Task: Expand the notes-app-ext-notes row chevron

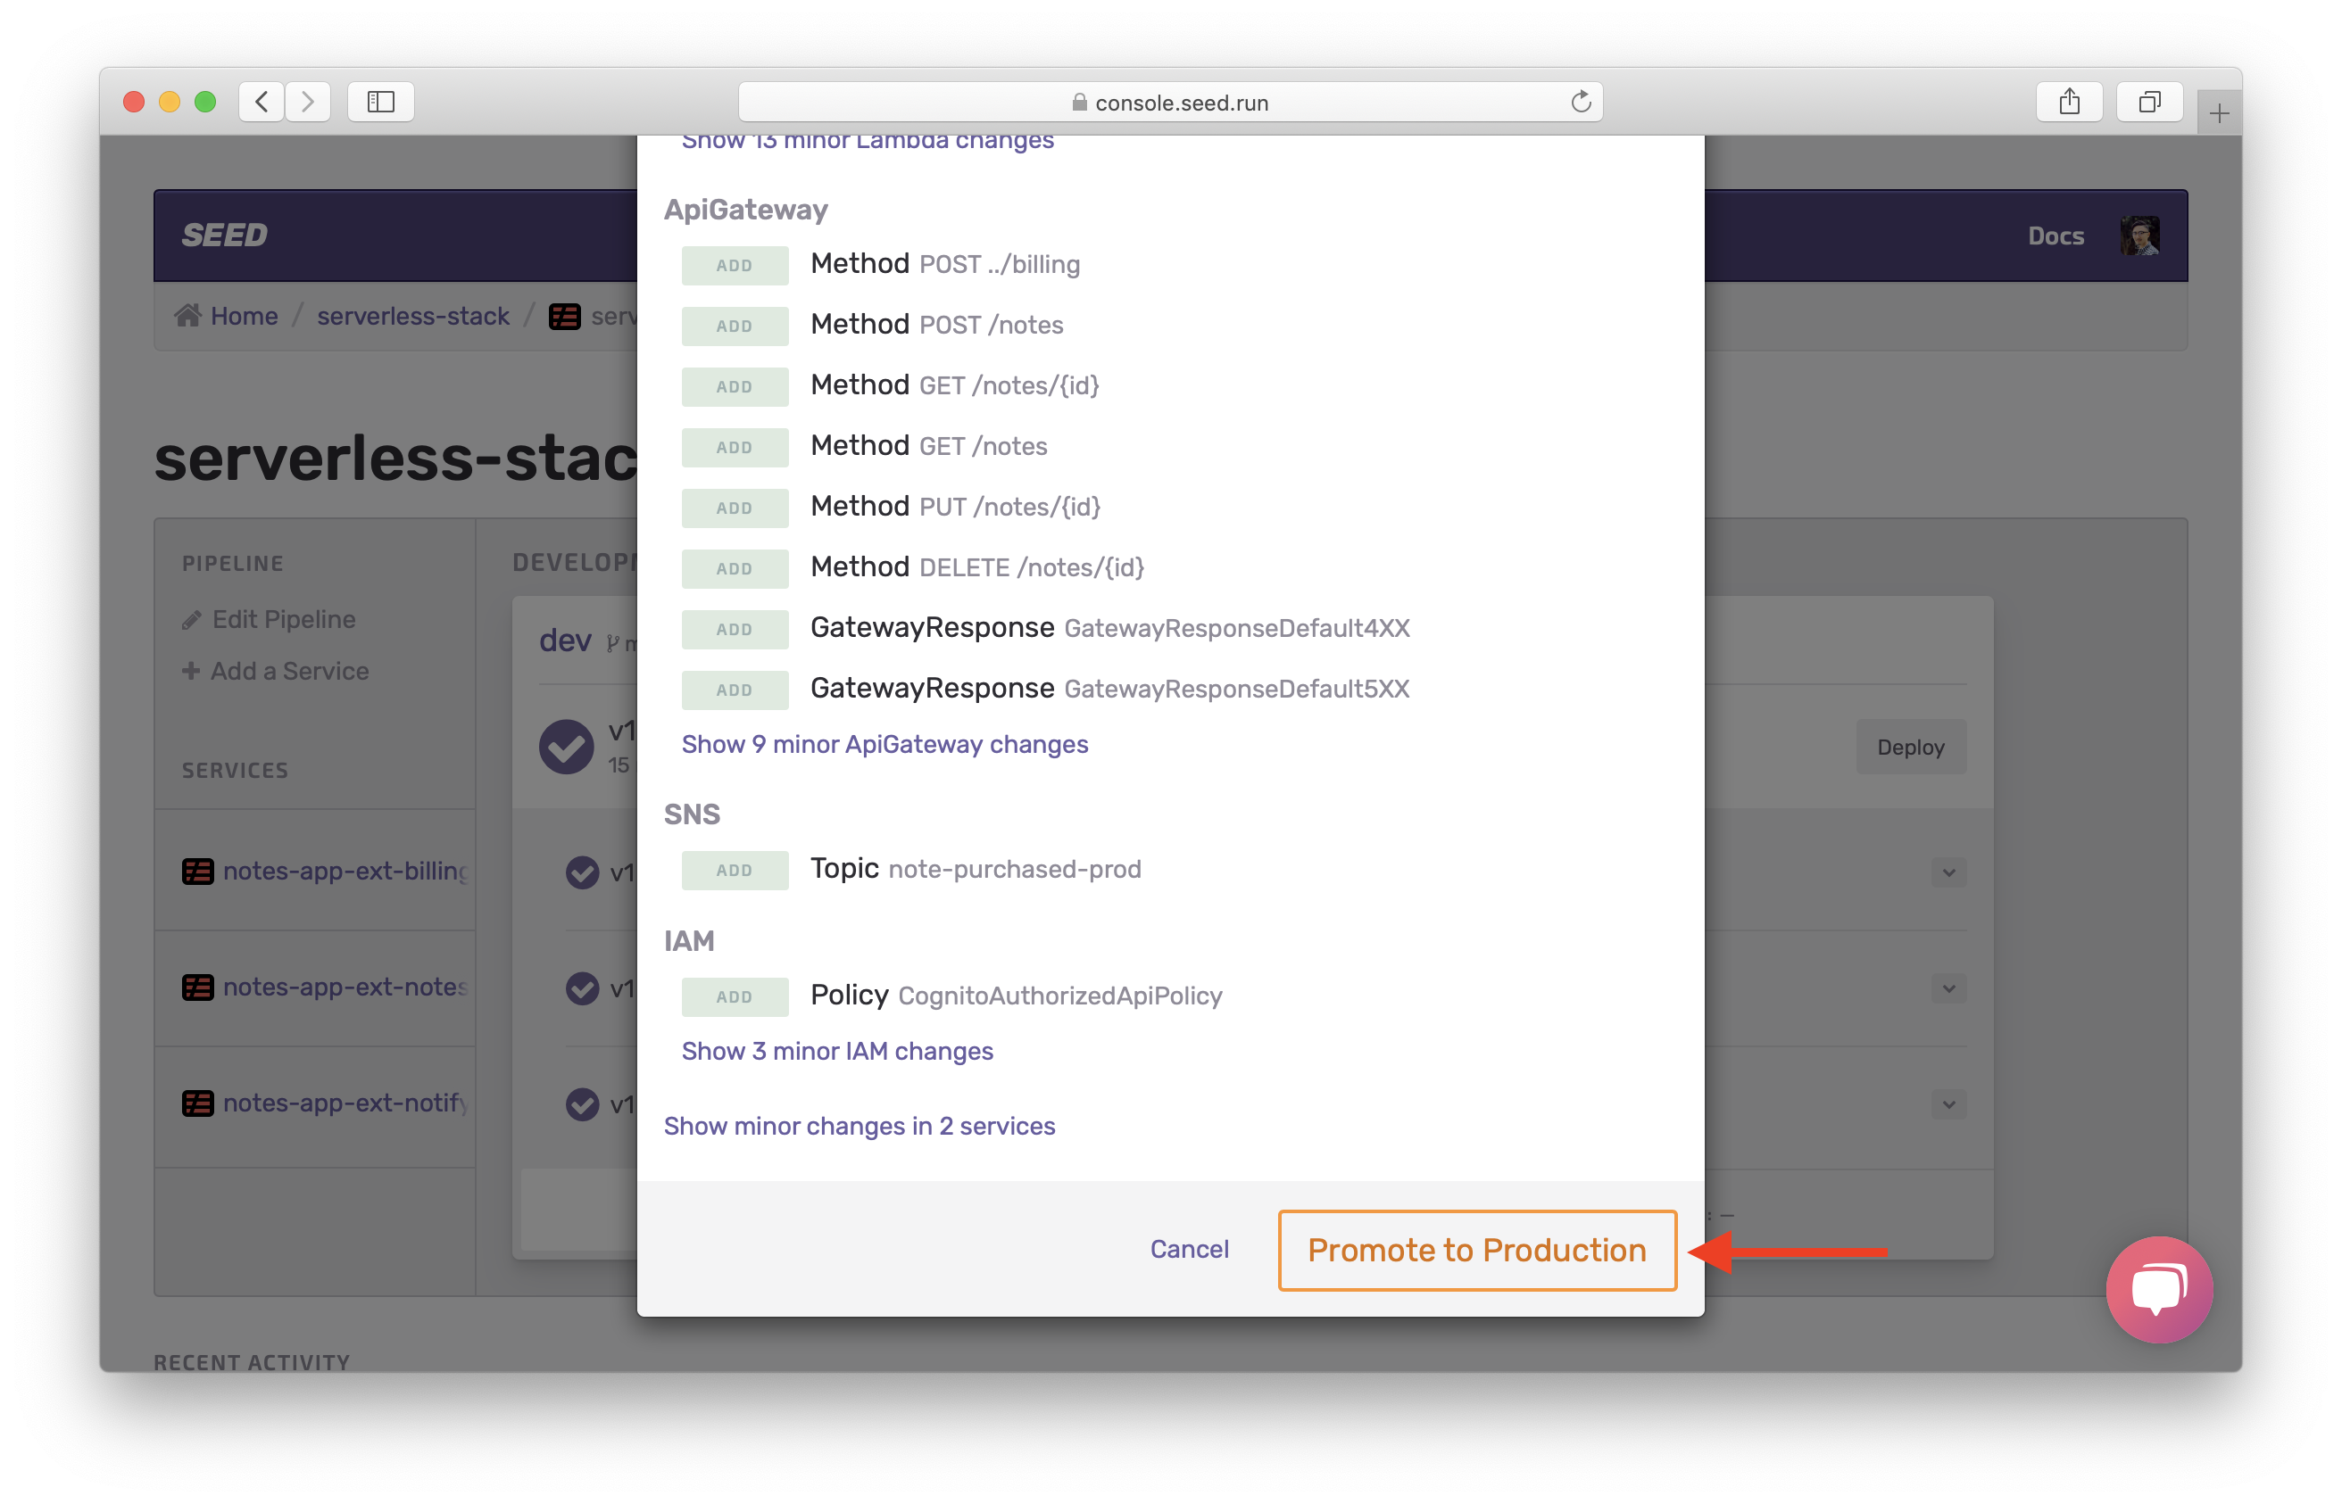Action: pyautogui.click(x=1948, y=988)
